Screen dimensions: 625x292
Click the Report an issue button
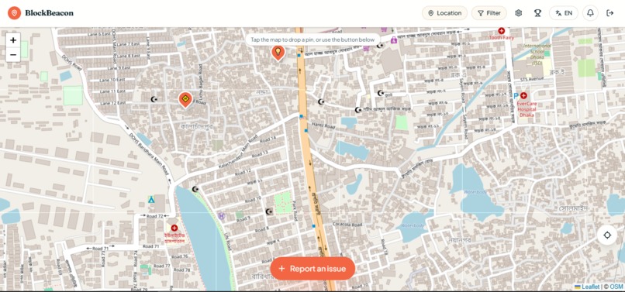point(312,269)
